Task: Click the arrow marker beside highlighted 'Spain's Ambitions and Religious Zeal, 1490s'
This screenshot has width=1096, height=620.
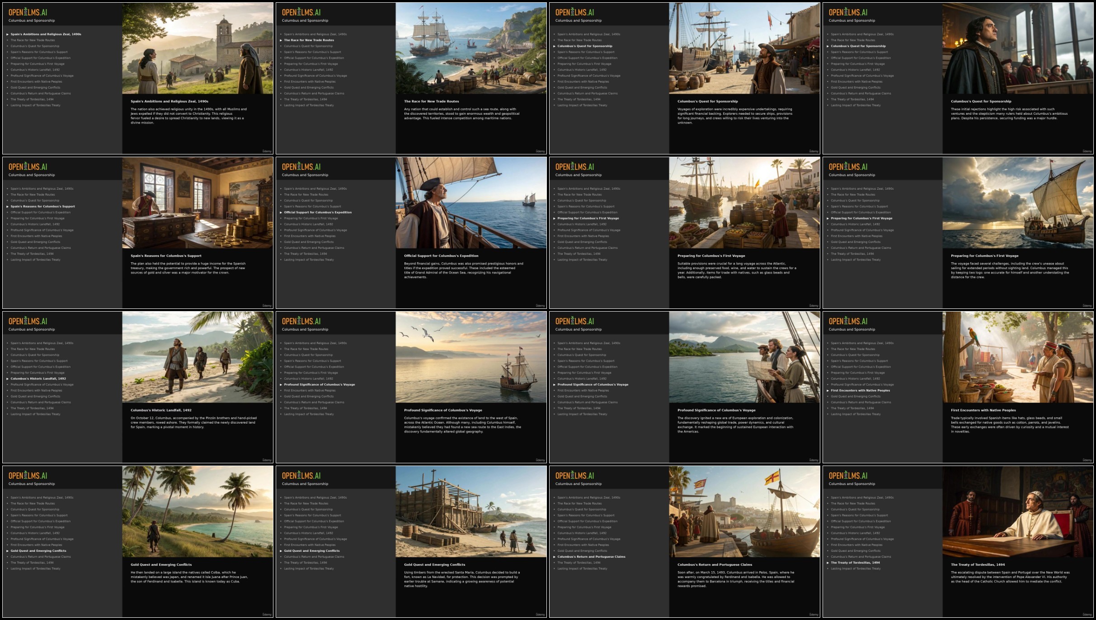Action: tap(7, 34)
